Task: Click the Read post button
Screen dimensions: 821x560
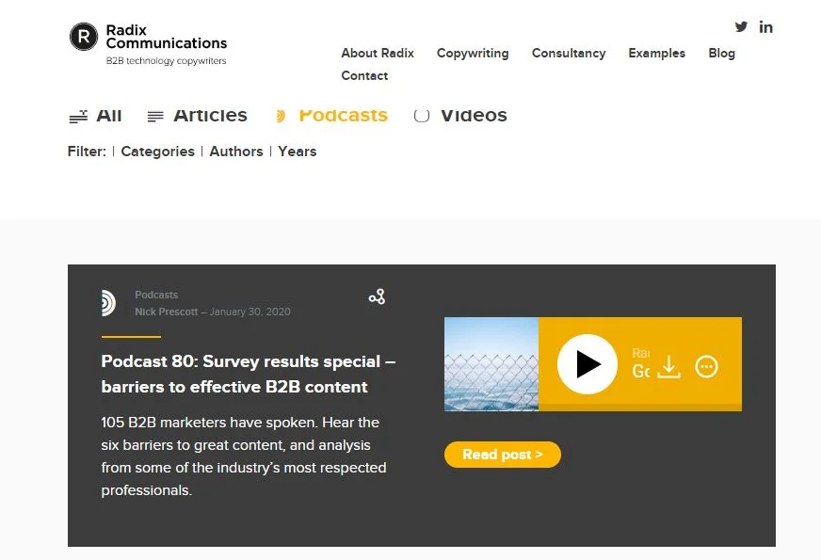Action: pyautogui.click(x=503, y=455)
